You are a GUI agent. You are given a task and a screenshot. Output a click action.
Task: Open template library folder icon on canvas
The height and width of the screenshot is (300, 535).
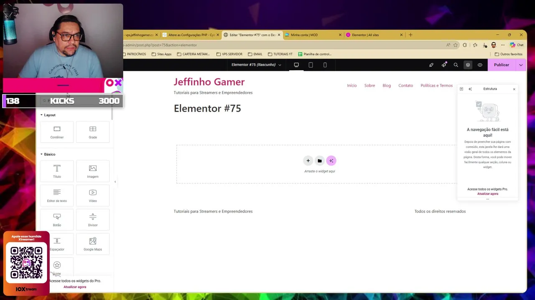tap(320, 161)
